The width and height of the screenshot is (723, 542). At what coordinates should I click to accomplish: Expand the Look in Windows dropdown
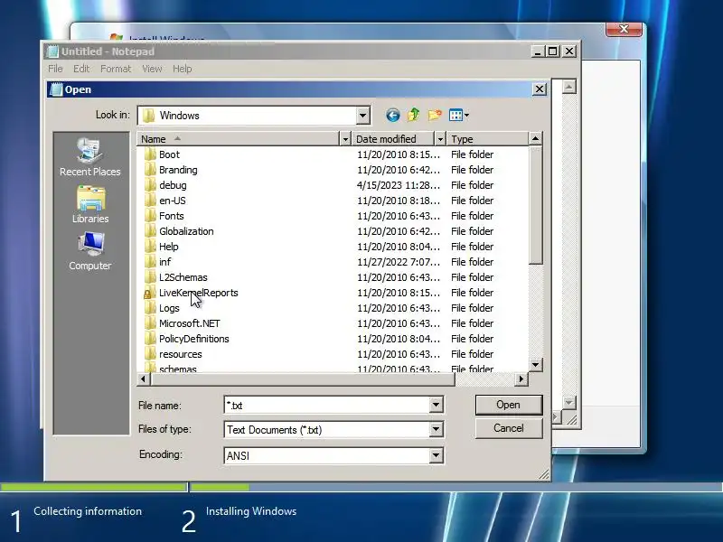click(x=363, y=116)
